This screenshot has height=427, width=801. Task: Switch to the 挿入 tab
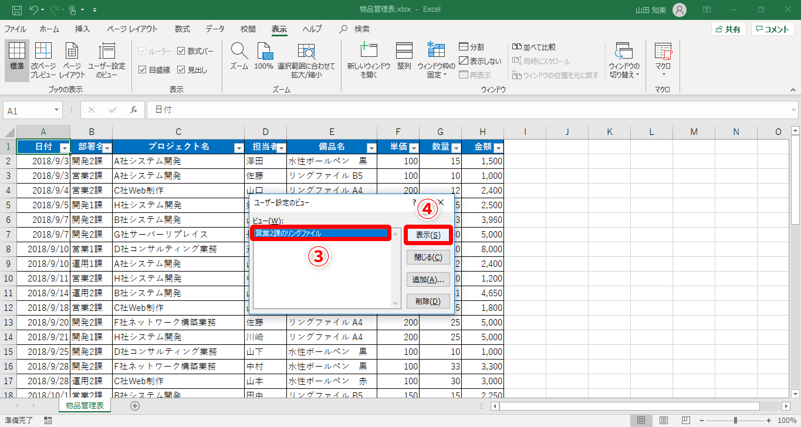pos(83,29)
